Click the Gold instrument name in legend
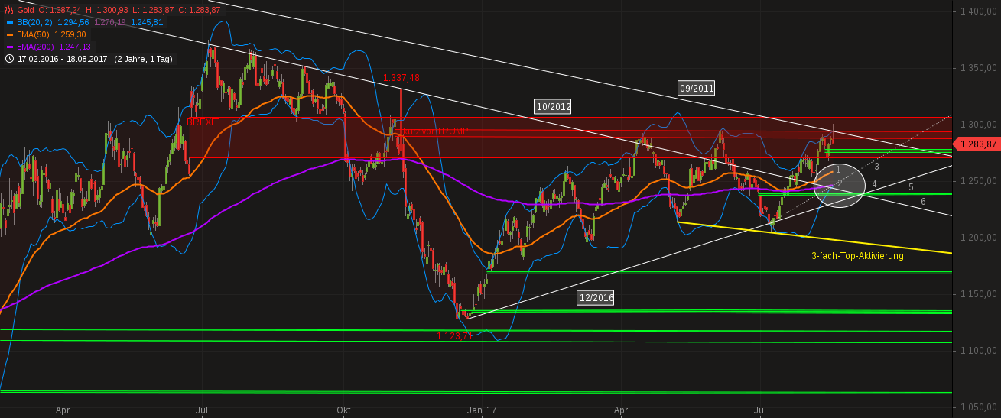The width and height of the screenshot is (1001, 418). click(27, 10)
